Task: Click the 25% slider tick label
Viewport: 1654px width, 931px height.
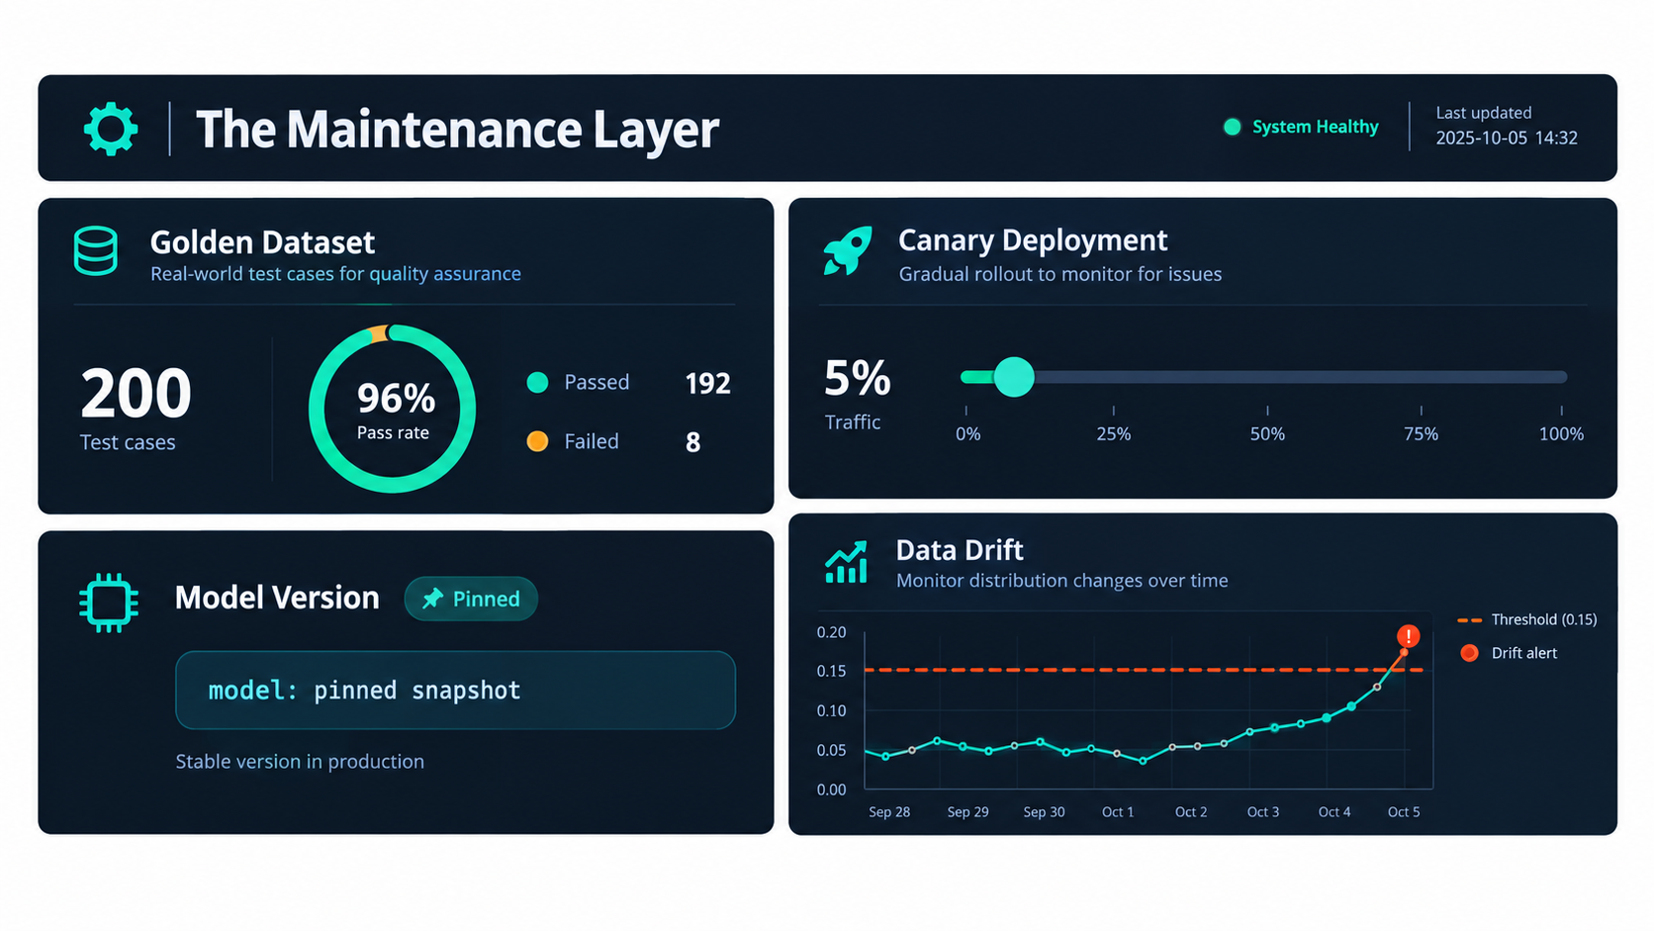Action: point(1113,434)
